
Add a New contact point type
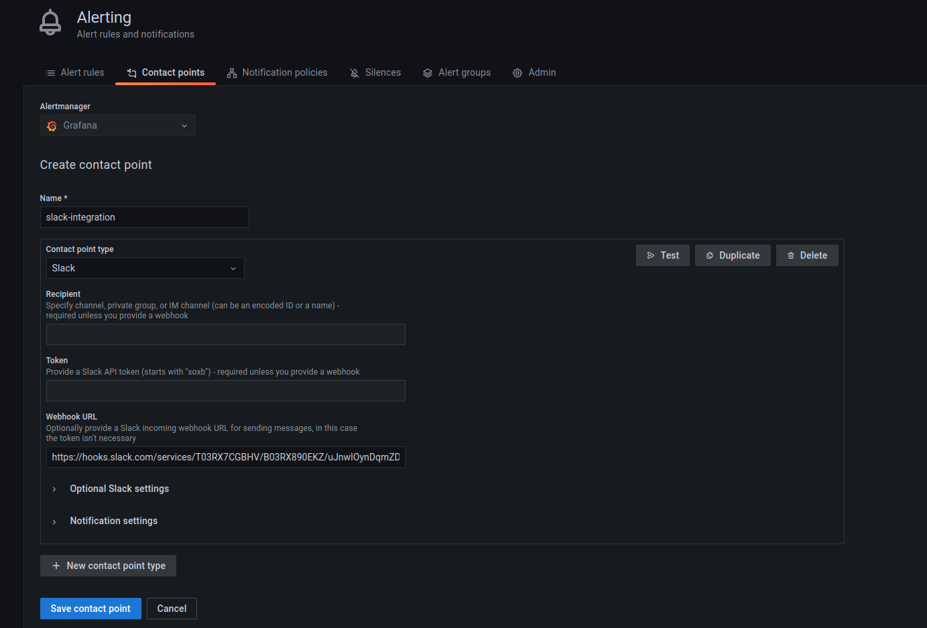108,566
